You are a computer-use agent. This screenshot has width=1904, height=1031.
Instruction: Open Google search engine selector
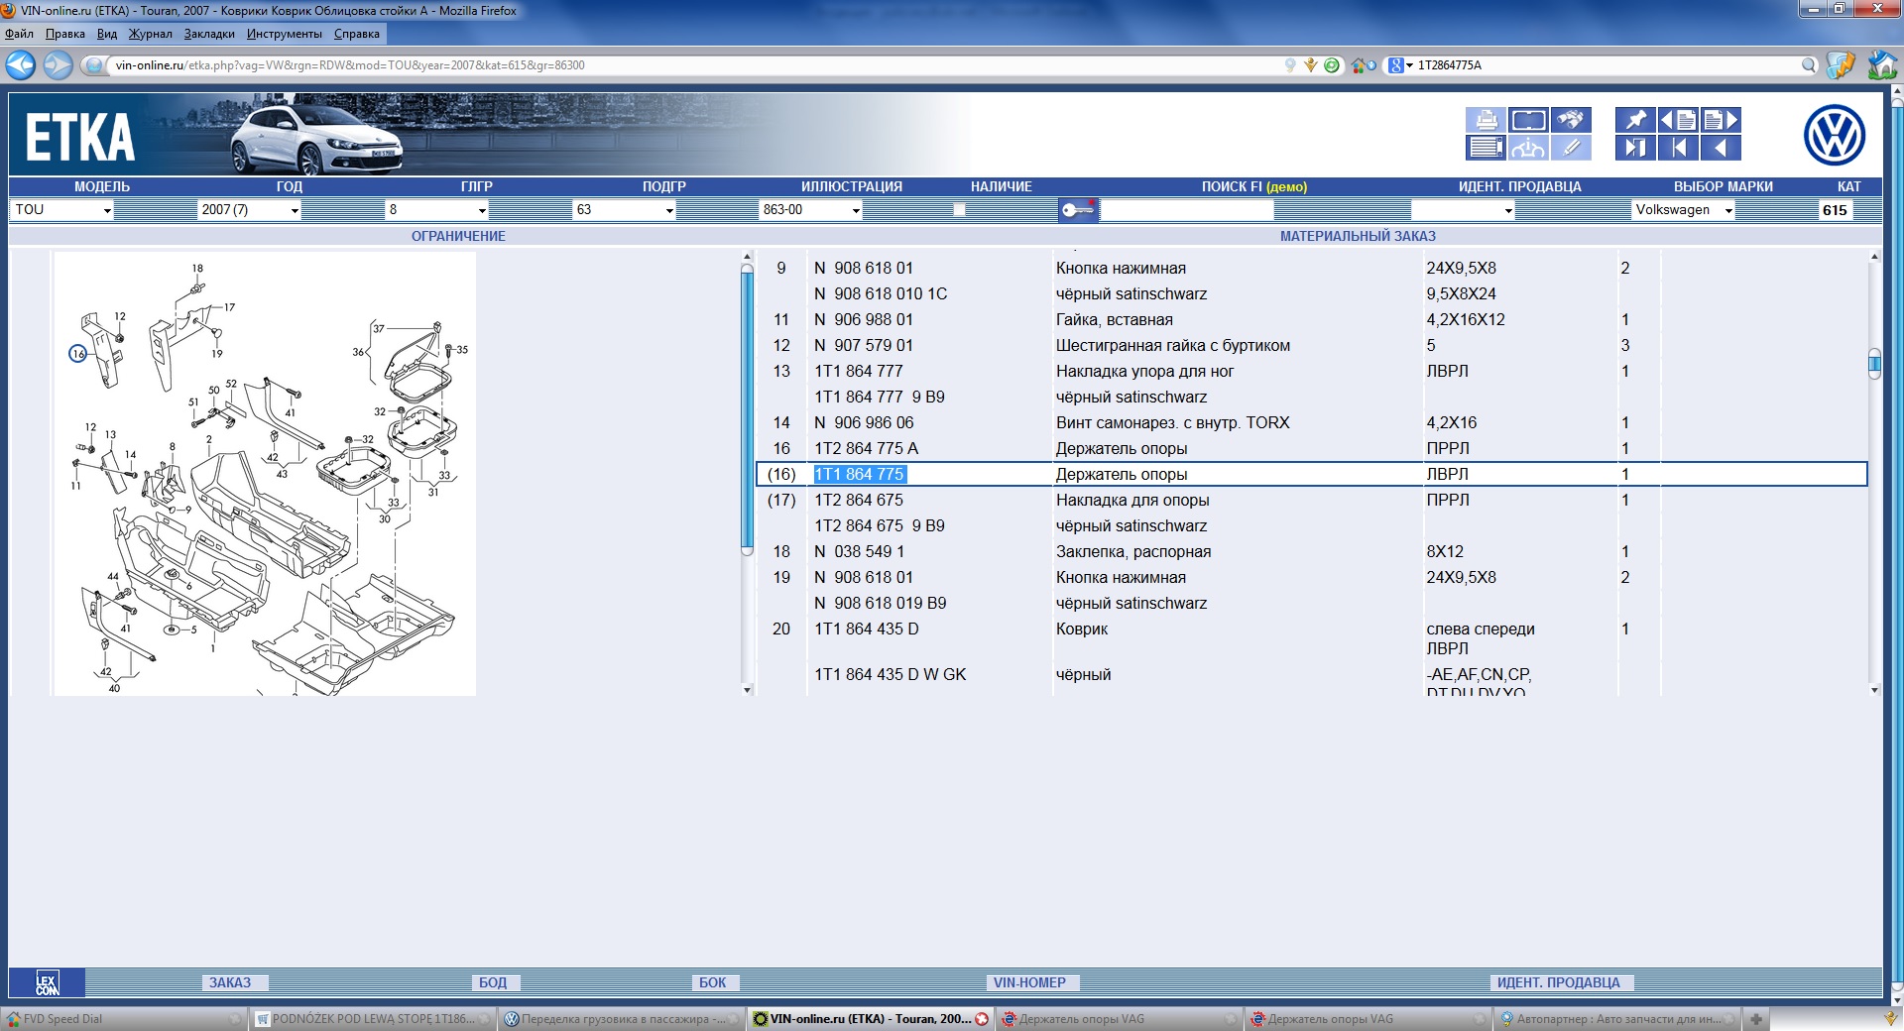tap(1400, 65)
